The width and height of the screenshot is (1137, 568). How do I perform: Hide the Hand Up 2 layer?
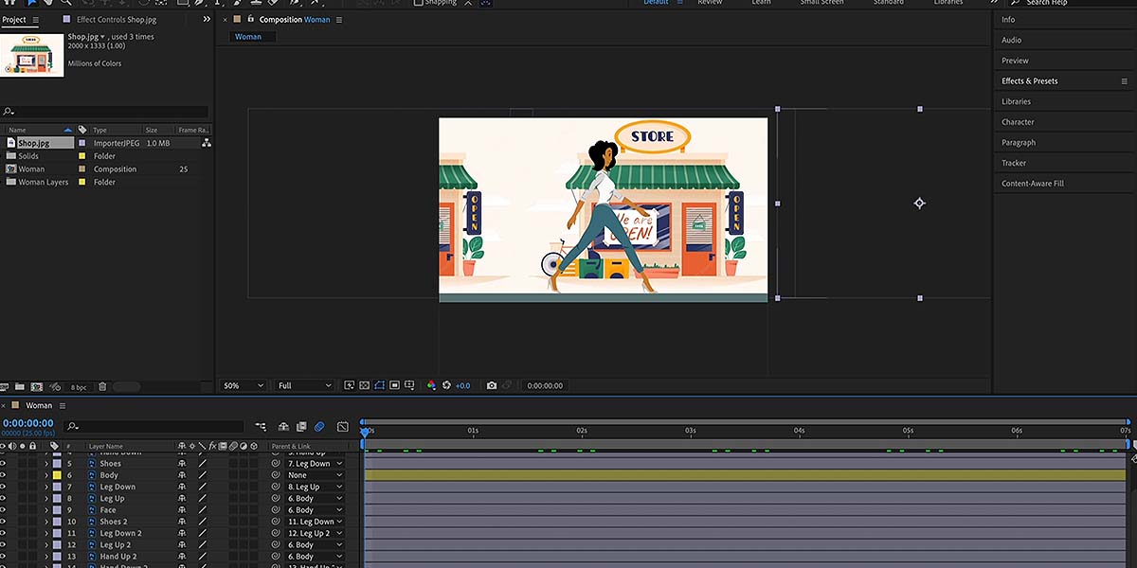[x=4, y=557]
